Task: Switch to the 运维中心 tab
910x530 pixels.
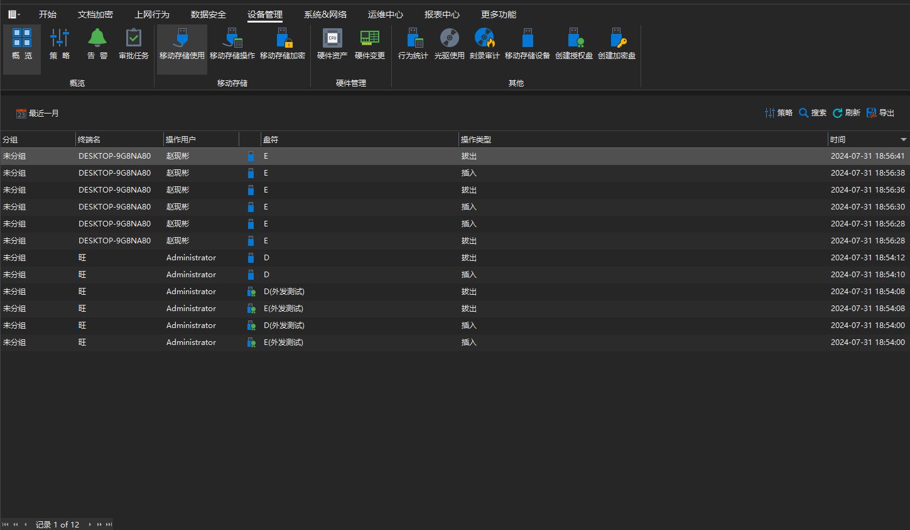Action: tap(386, 14)
